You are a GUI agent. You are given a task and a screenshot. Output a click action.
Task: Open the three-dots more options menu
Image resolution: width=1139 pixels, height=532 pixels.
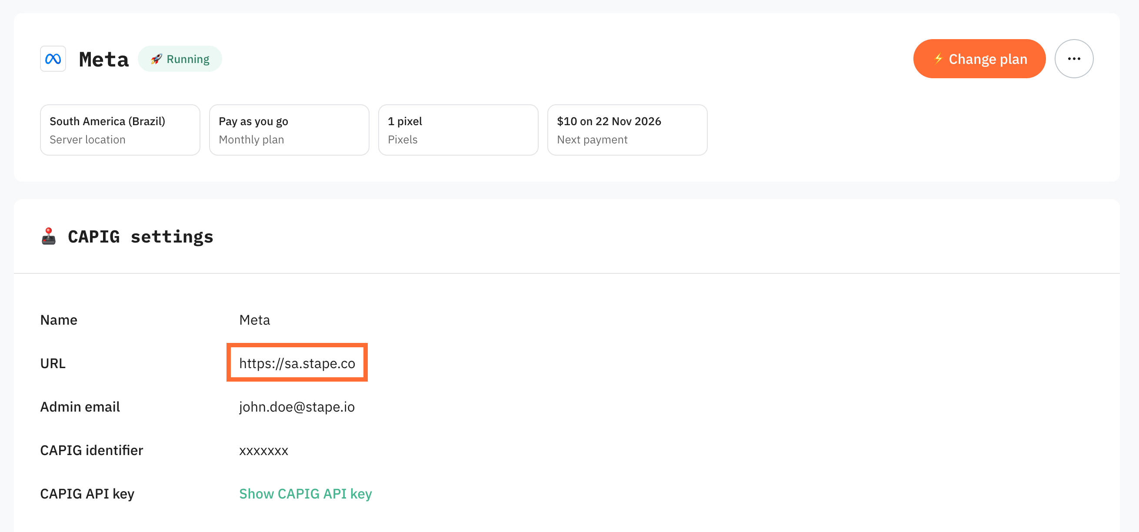click(x=1073, y=59)
